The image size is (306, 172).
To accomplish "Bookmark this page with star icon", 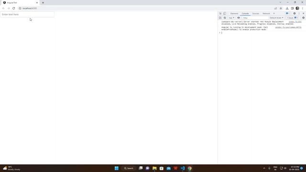I will [281, 9].
